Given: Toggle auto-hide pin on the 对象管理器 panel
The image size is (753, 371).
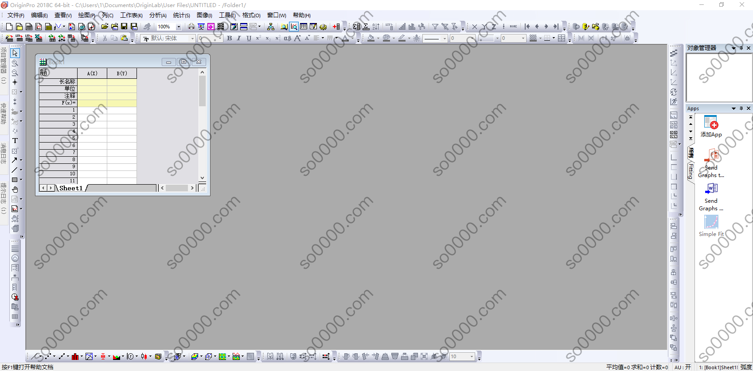Looking at the screenshot, I should click(x=741, y=48).
